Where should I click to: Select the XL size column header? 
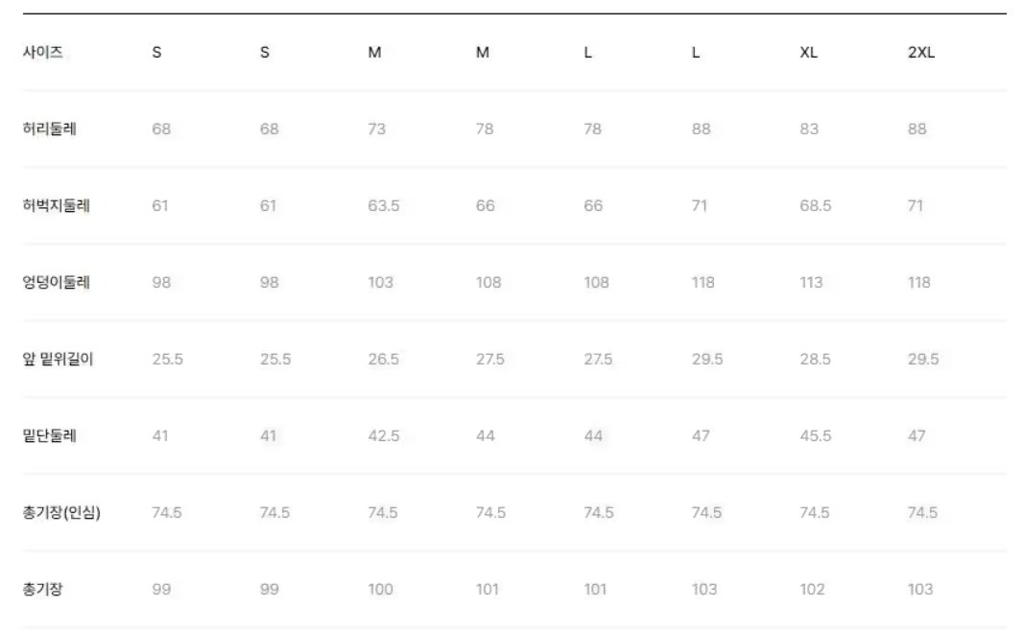[x=808, y=52]
